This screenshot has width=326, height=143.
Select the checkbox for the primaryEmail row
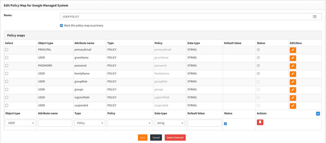click(7, 50)
